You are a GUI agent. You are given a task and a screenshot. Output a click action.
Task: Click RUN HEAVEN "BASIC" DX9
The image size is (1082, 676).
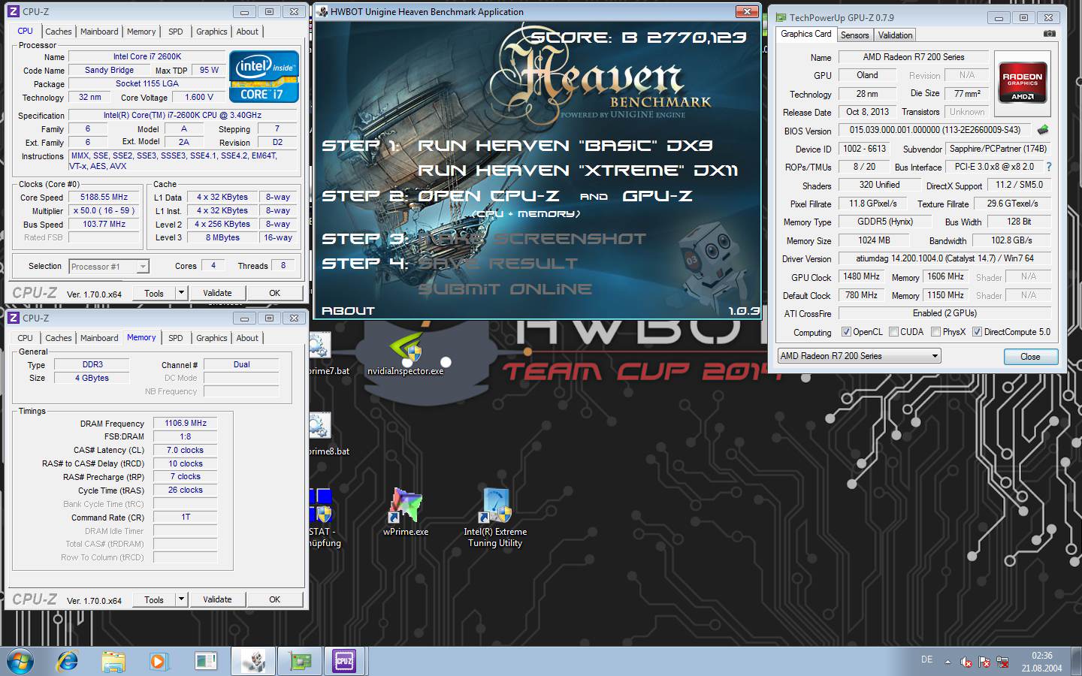coord(565,146)
